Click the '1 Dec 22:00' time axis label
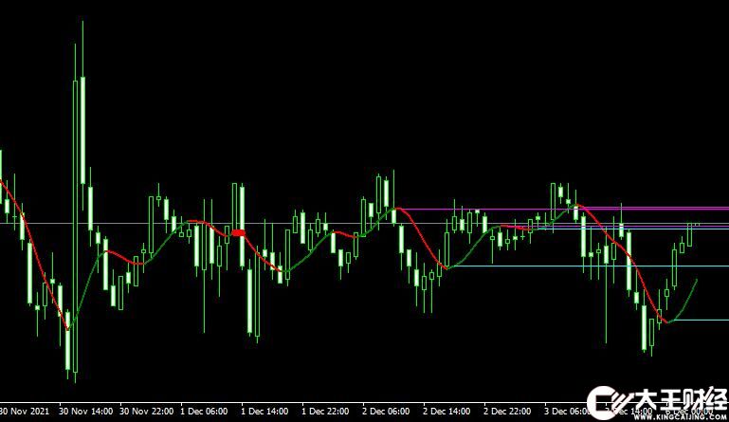This screenshot has height=422, width=729. 325,412
